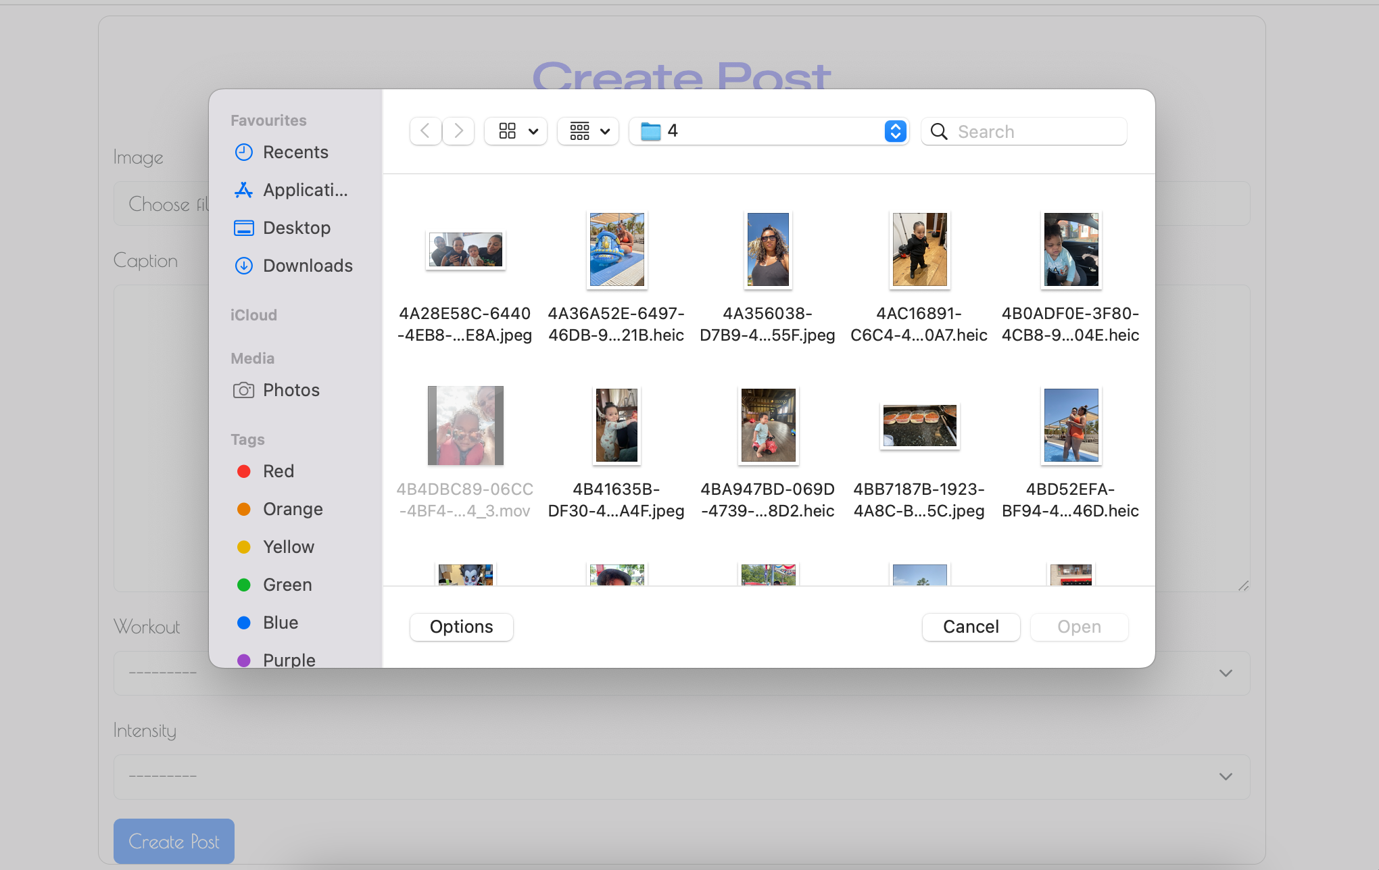Click the forward navigation arrow

click(458, 131)
